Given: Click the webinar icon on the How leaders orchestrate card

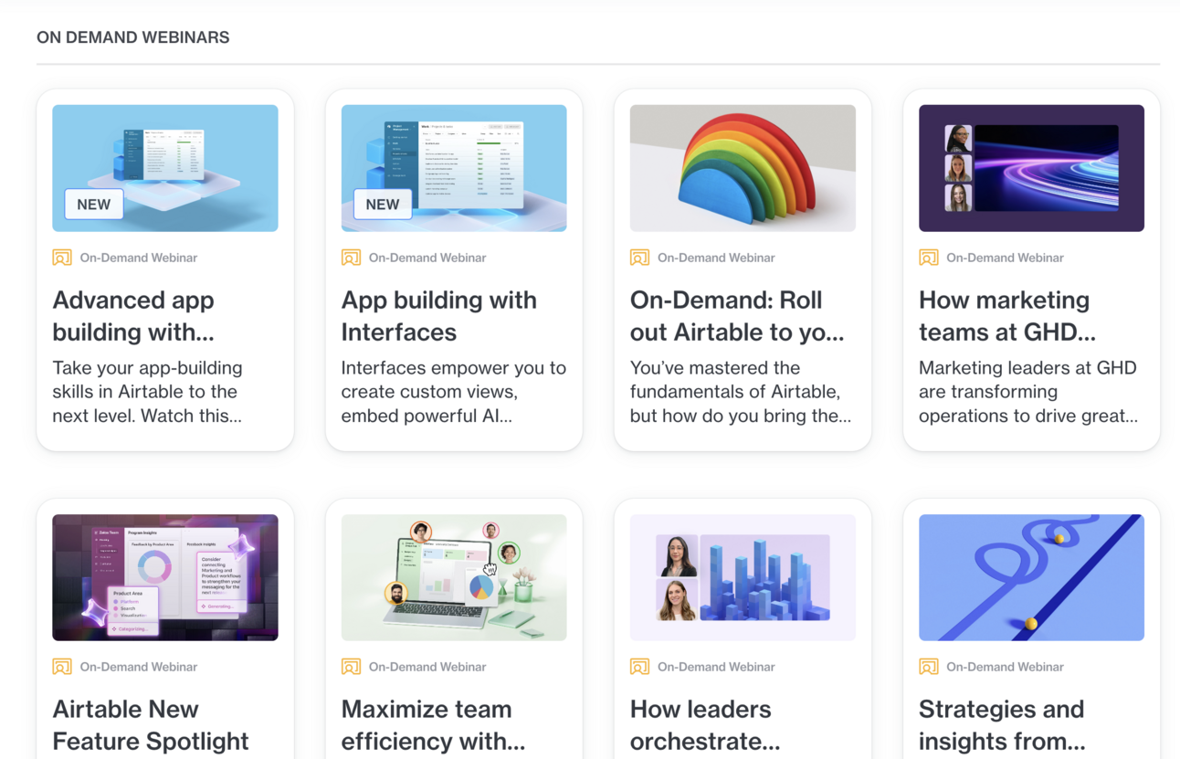Looking at the screenshot, I should tap(639, 667).
